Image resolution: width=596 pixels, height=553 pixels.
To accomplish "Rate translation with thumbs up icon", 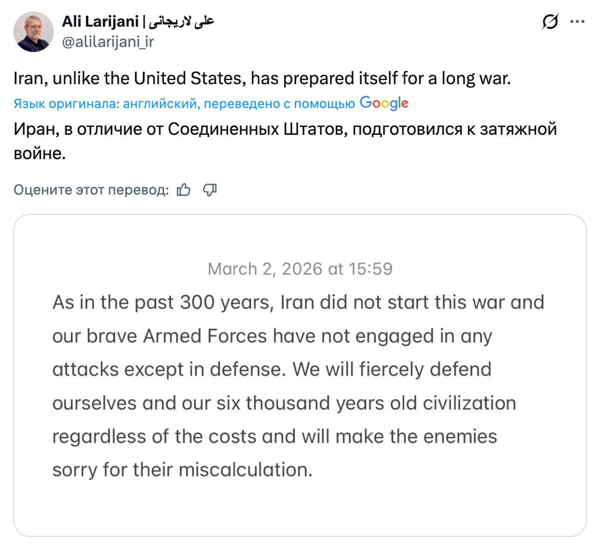I will click(183, 190).
